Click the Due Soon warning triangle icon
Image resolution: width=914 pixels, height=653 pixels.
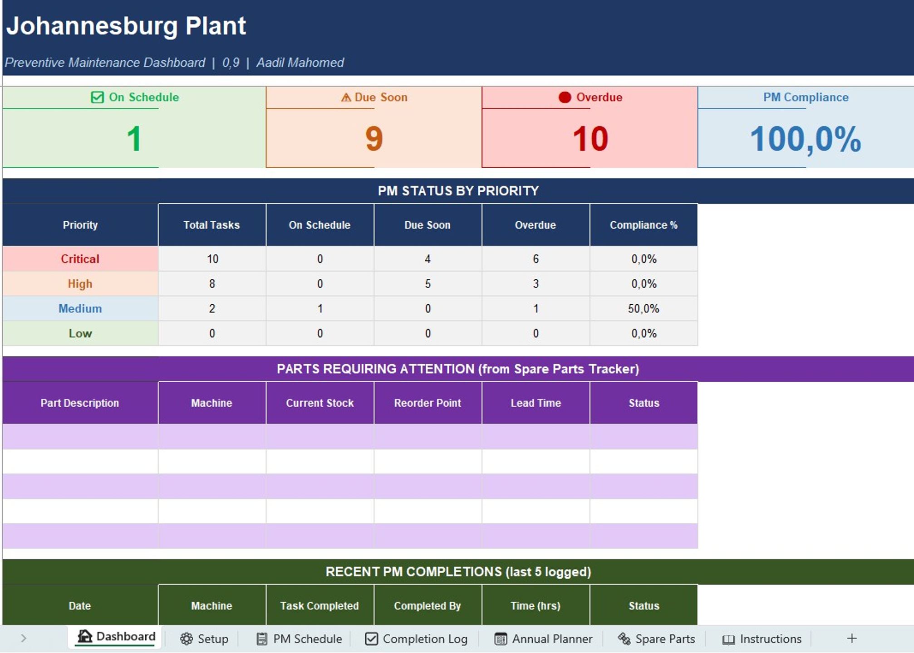tap(346, 97)
